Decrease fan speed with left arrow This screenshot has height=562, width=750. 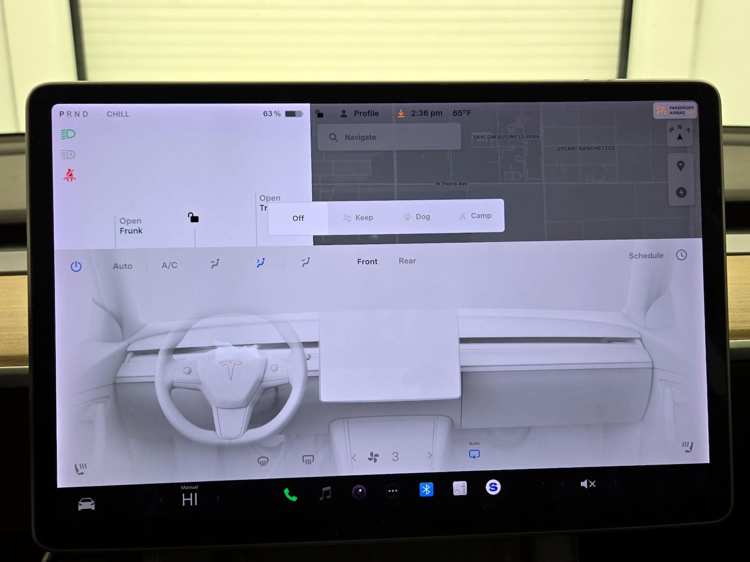[x=354, y=458]
